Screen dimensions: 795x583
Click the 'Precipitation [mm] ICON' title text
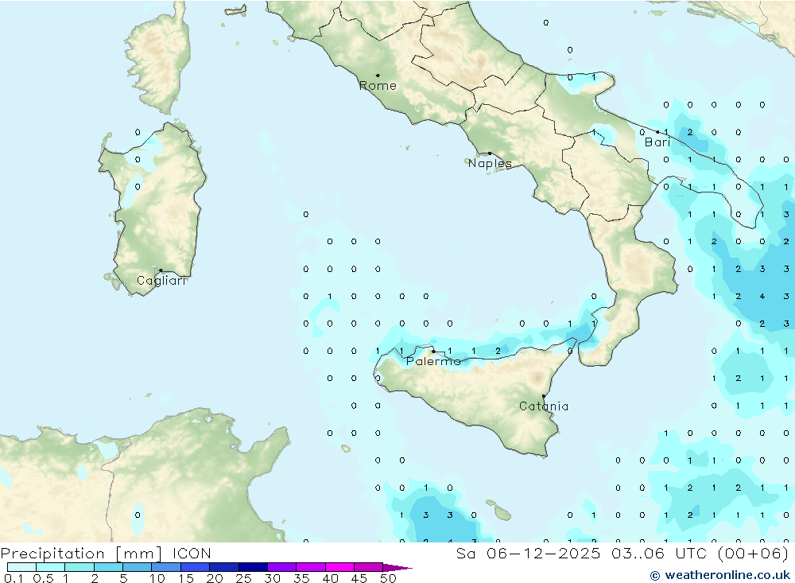(106, 554)
